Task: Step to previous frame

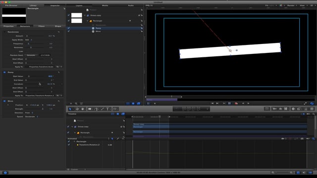Action: point(243,103)
